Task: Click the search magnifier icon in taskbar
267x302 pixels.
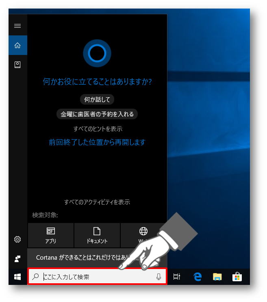Action: (x=36, y=277)
